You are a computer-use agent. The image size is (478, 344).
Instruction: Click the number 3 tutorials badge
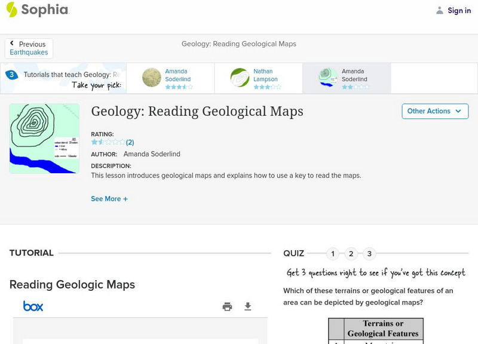11,75
